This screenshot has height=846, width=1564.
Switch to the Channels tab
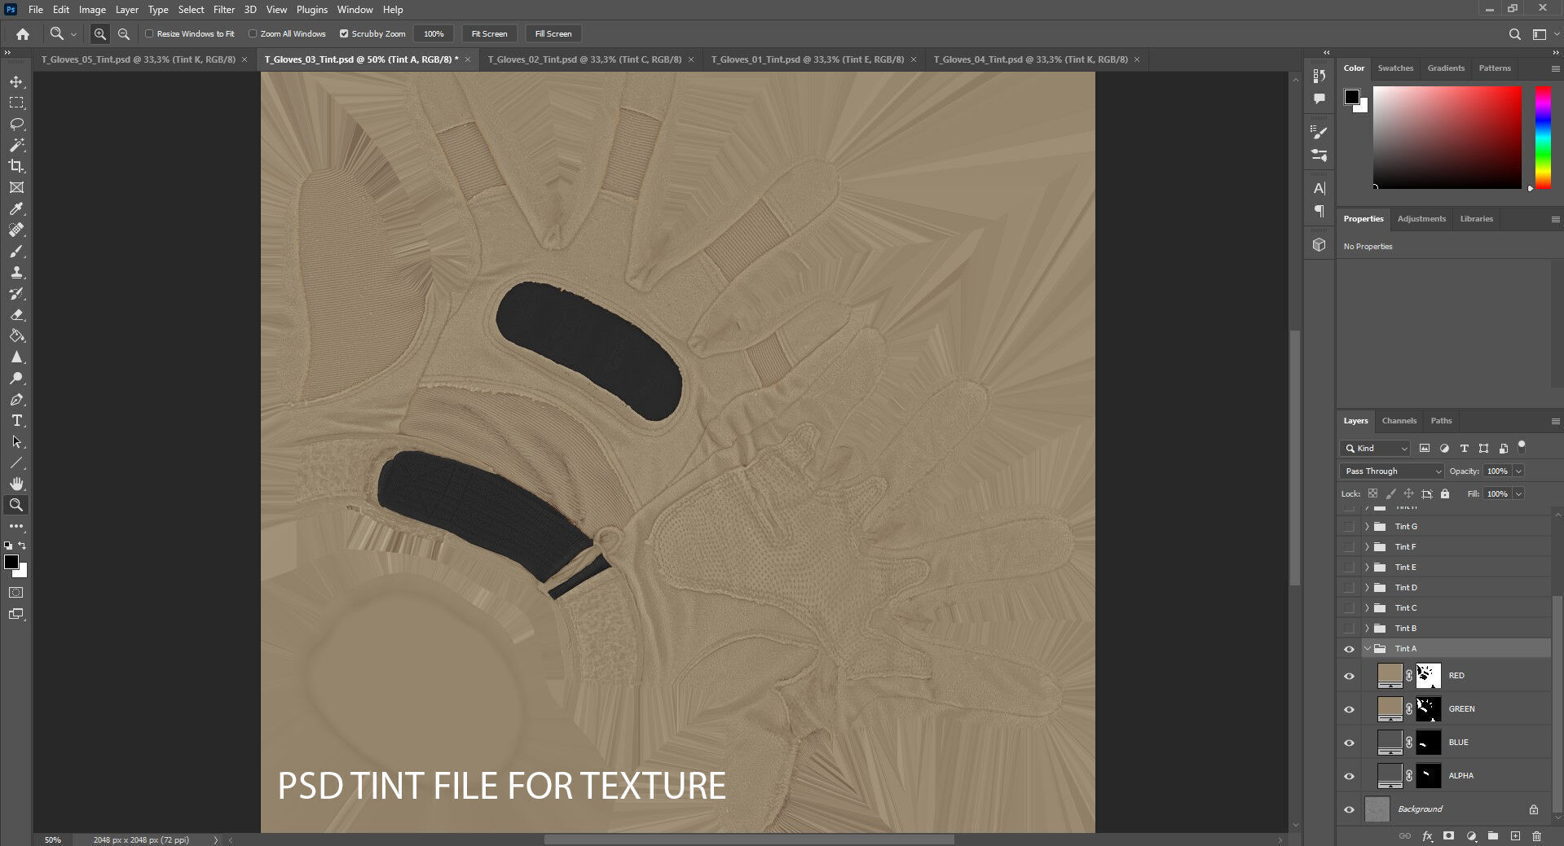(x=1399, y=421)
